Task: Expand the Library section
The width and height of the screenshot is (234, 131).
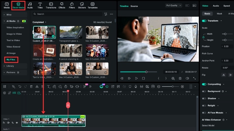Action: tap(15, 66)
